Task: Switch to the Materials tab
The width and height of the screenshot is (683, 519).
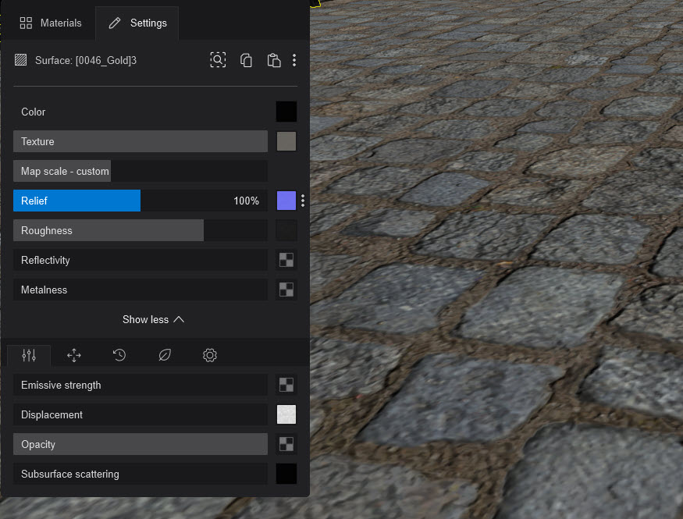Action: tap(51, 23)
